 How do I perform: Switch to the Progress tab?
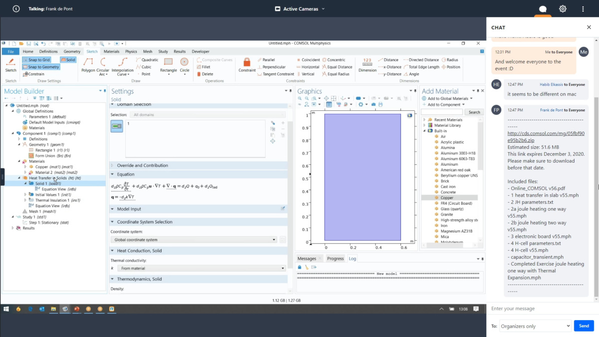335,259
